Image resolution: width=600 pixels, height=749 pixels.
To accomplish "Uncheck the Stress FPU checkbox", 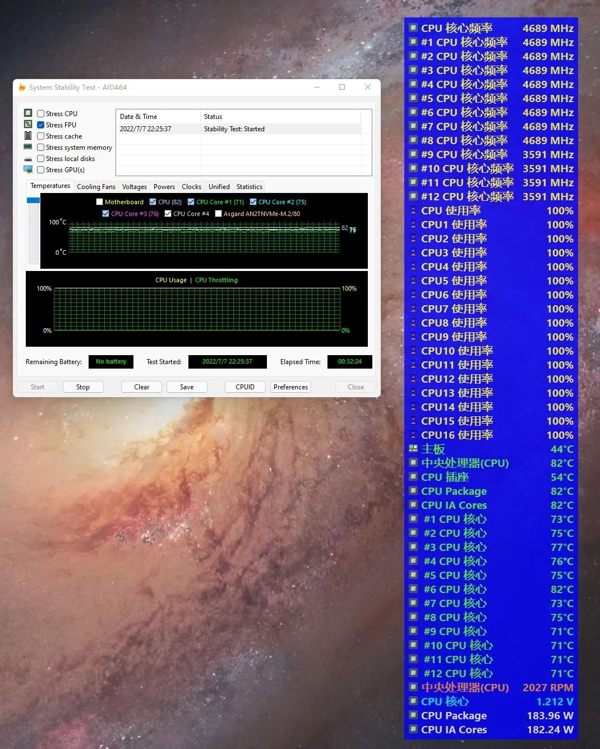I will 41,125.
